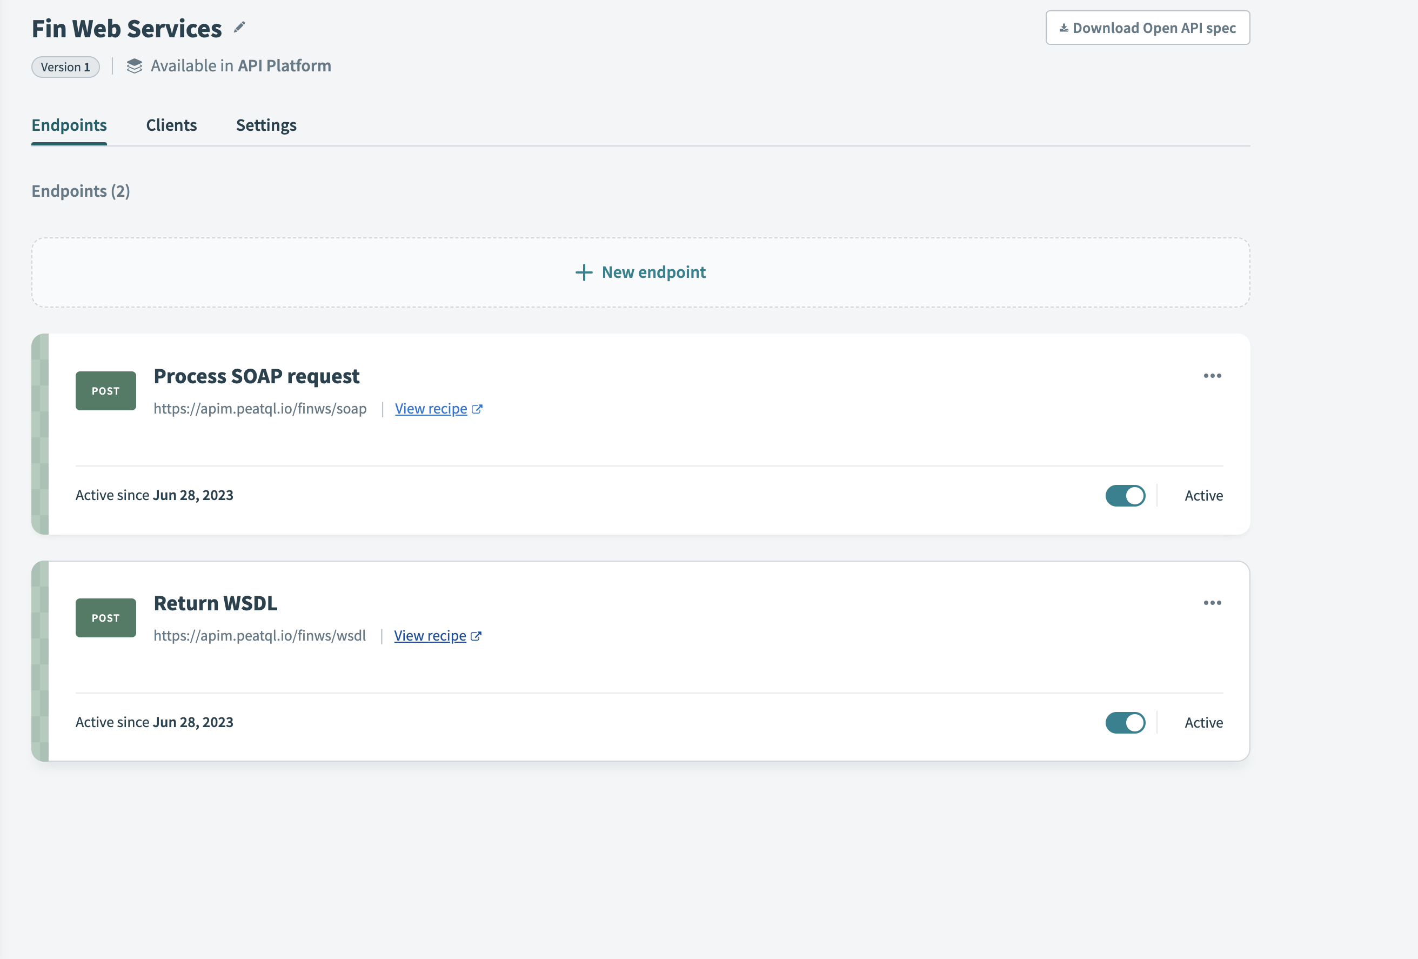Screen dimensions: 1418x959
Task: Disable the Process SOAP request endpoint toggle
Action: (1125, 496)
